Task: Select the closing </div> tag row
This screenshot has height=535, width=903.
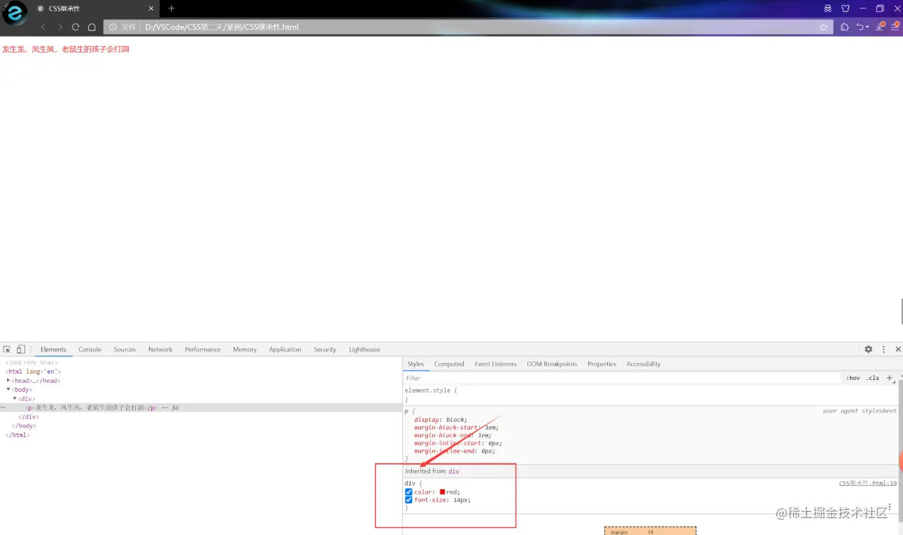Action: pos(28,417)
